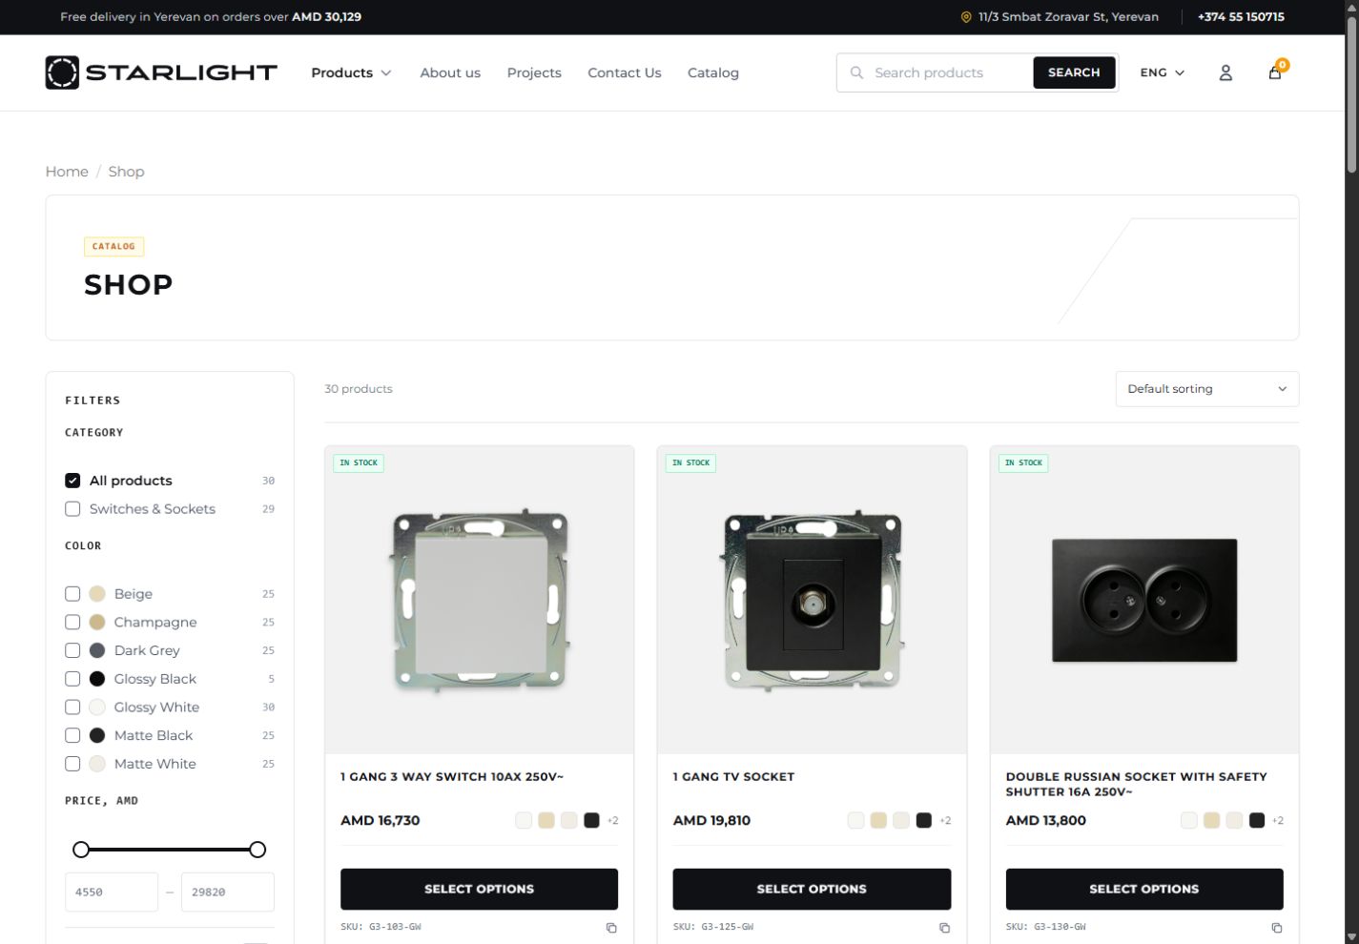Enable the Dark Grey filter

coord(72,650)
